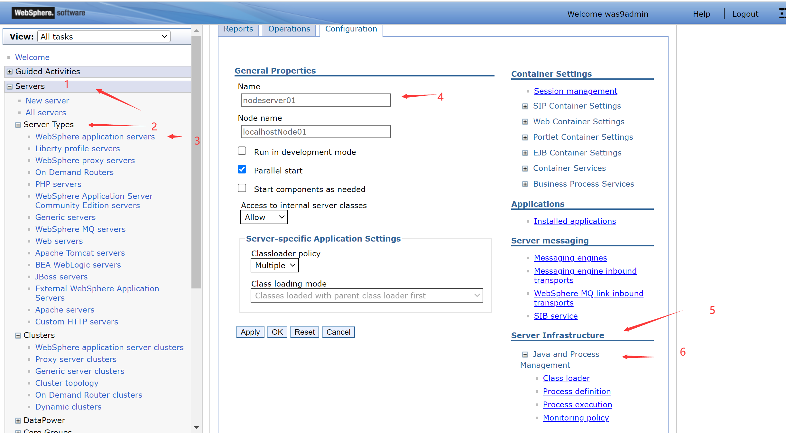This screenshot has width=786, height=433.
Task: Open Messaging engines link
Action: pyautogui.click(x=570, y=258)
